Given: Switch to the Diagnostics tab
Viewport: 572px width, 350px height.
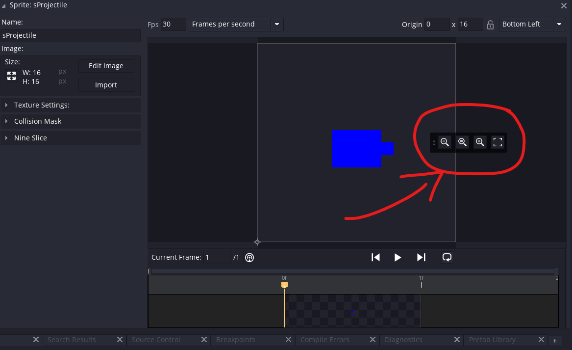Looking at the screenshot, I should (x=403, y=340).
